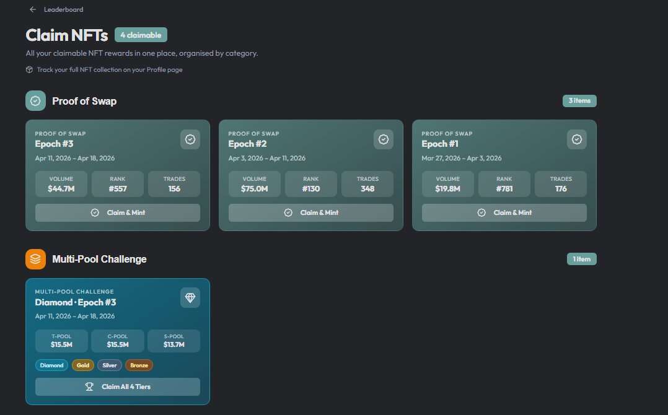Click date range Mar 27, 2026 – Apr 3, 2026
The image size is (668, 415).
pos(462,158)
